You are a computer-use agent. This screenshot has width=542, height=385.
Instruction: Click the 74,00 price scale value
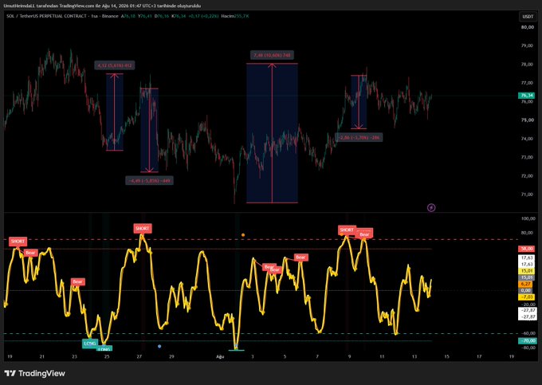click(x=528, y=139)
